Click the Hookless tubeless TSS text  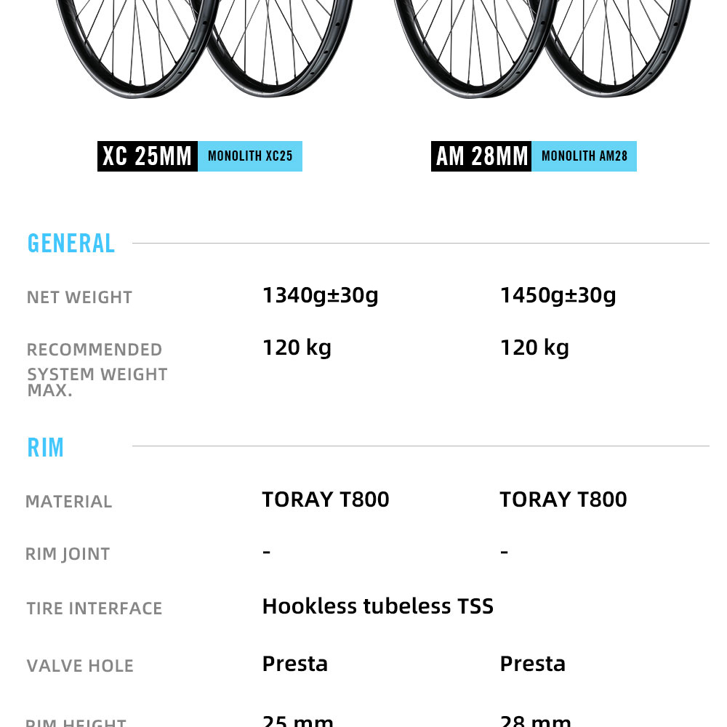[377, 606]
